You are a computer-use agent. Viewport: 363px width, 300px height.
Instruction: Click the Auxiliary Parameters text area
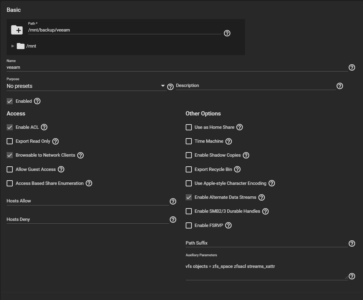[x=267, y=270]
